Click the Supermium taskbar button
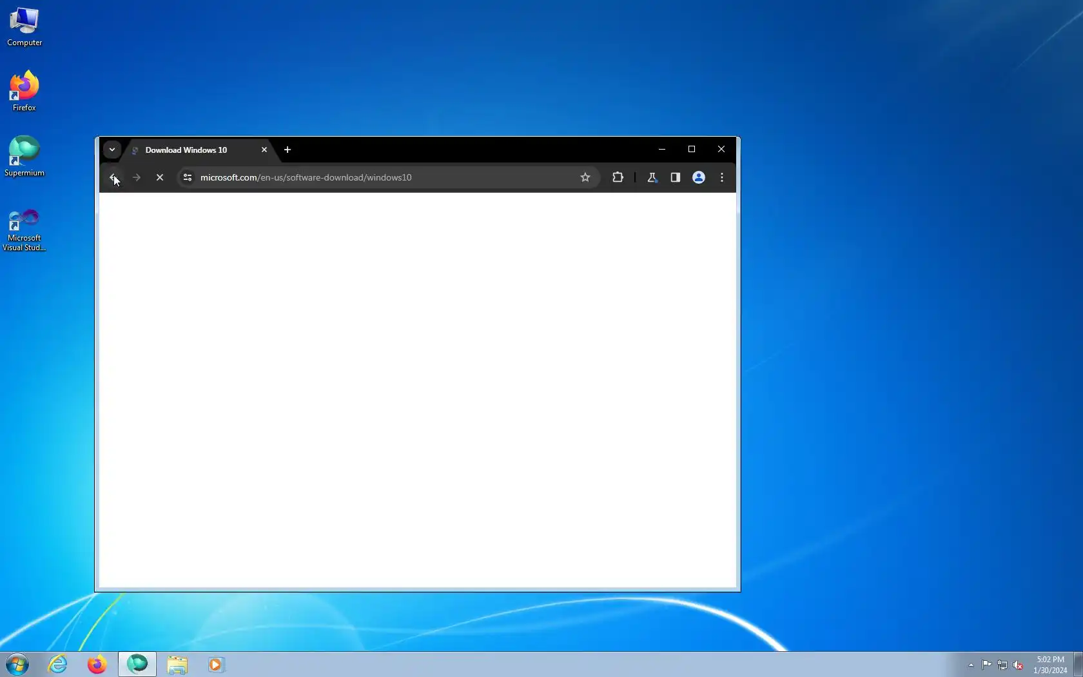 point(137,664)
